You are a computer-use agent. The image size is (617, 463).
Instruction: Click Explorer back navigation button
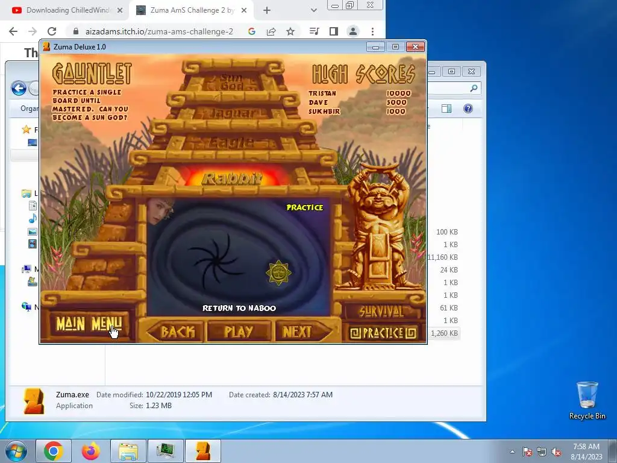click(x=19, y=88)
